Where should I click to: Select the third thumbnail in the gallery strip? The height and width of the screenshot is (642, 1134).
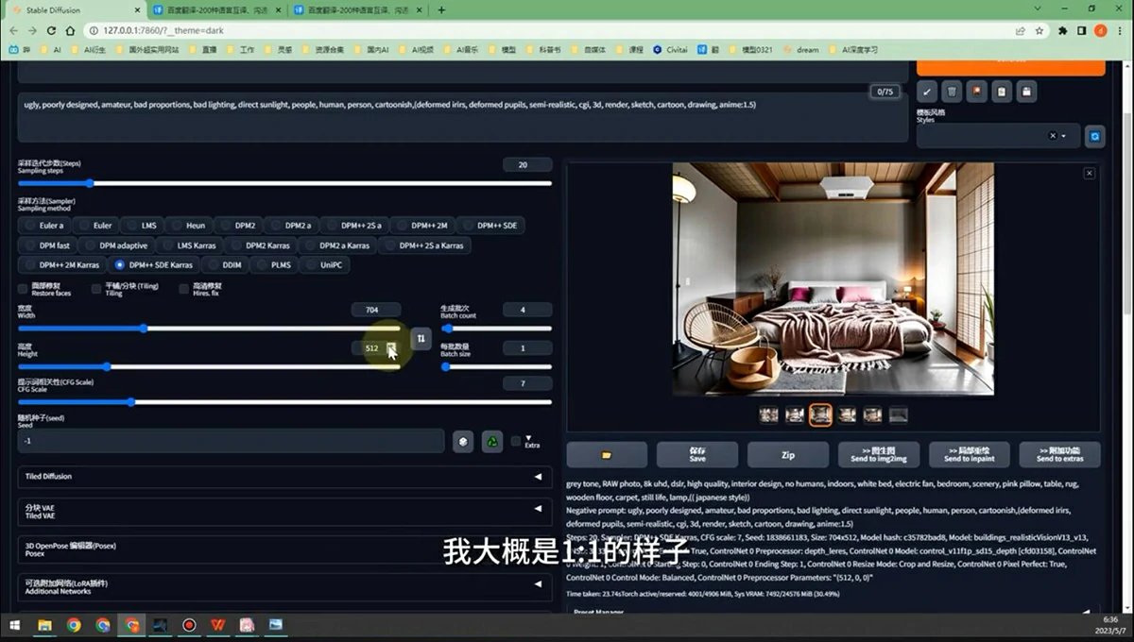[x=820, y=414]
